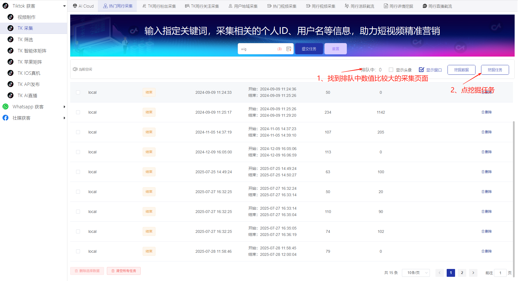Collapse the Tiktok 获客 section
This screenshot has width=518, height=281.
[64, 6]
